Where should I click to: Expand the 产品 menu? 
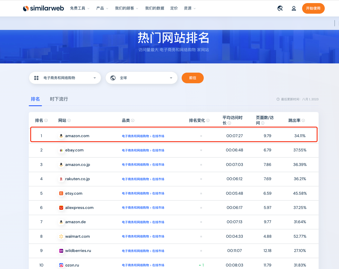(x=102, y=8)
